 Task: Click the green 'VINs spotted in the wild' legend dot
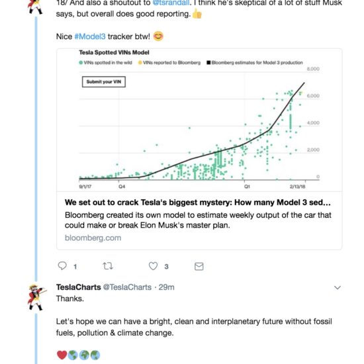coord(81,63)
